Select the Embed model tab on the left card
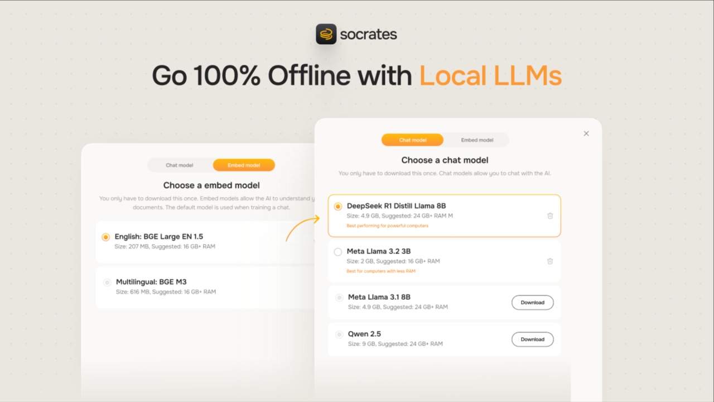 pos(244,165)
